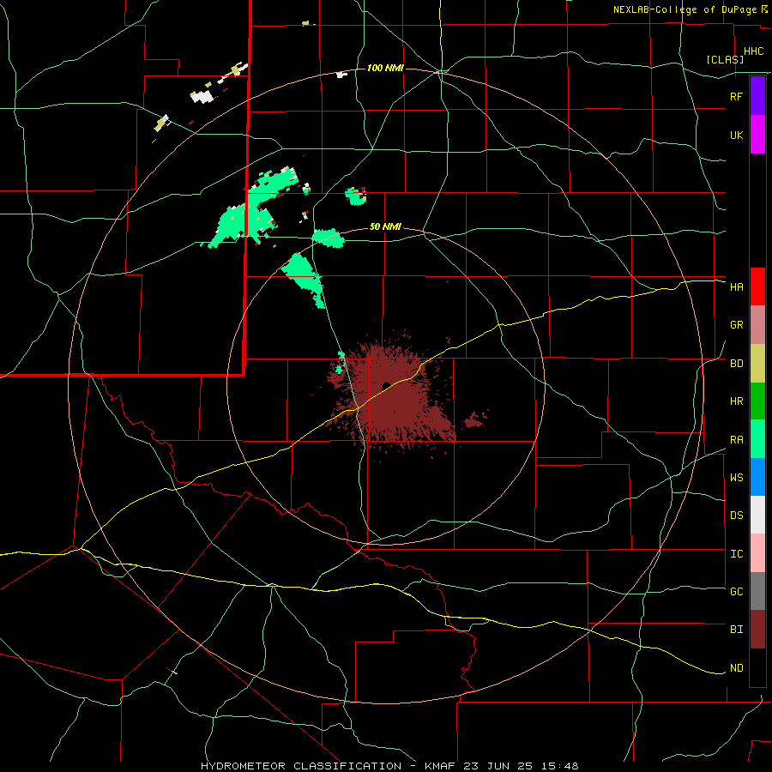Click the ND legend label
772x772 pixels.
[736, 668]
